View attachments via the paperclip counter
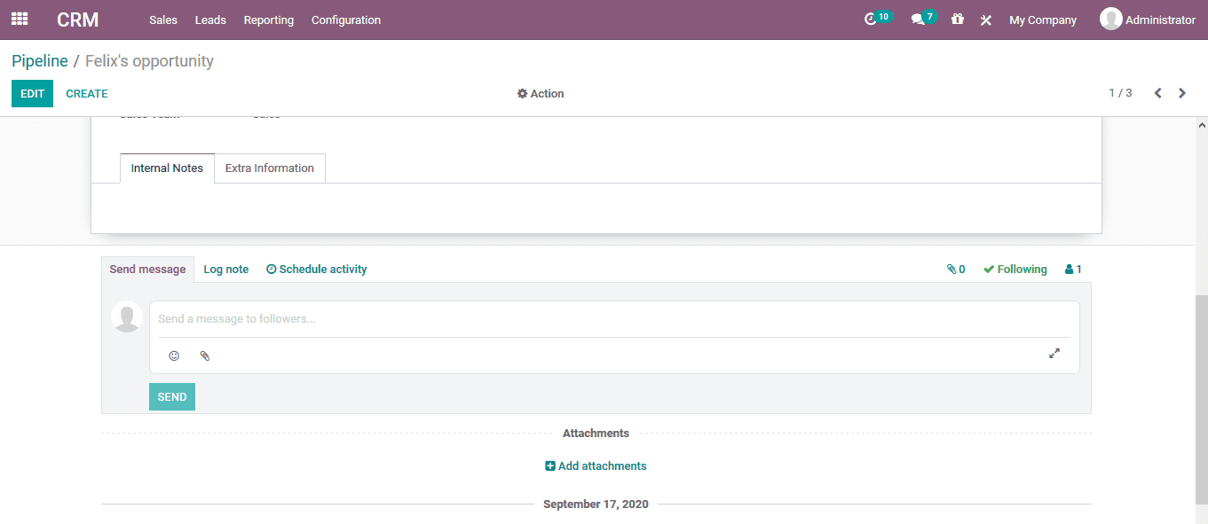Viewport: 1208px width, 524px height. coord(956,269)
